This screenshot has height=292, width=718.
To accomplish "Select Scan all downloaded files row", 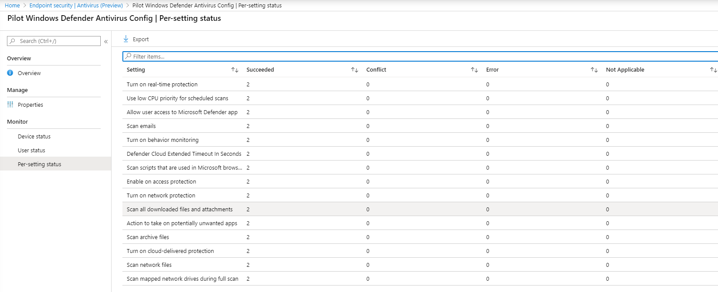I will point(179,210).
